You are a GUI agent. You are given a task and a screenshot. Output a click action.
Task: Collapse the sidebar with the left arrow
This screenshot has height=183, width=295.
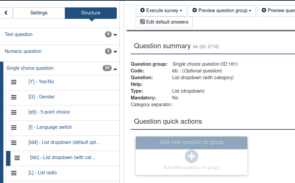[6, 13]
